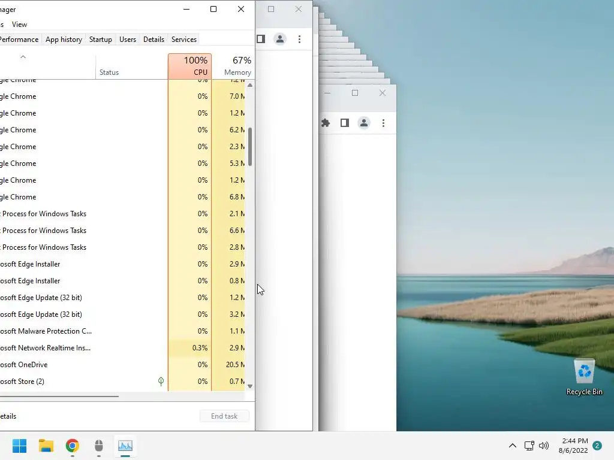The image size is (614, 460).
Task: Select the Edge Update row using 3.2 MB
Action: click(122, 314)
